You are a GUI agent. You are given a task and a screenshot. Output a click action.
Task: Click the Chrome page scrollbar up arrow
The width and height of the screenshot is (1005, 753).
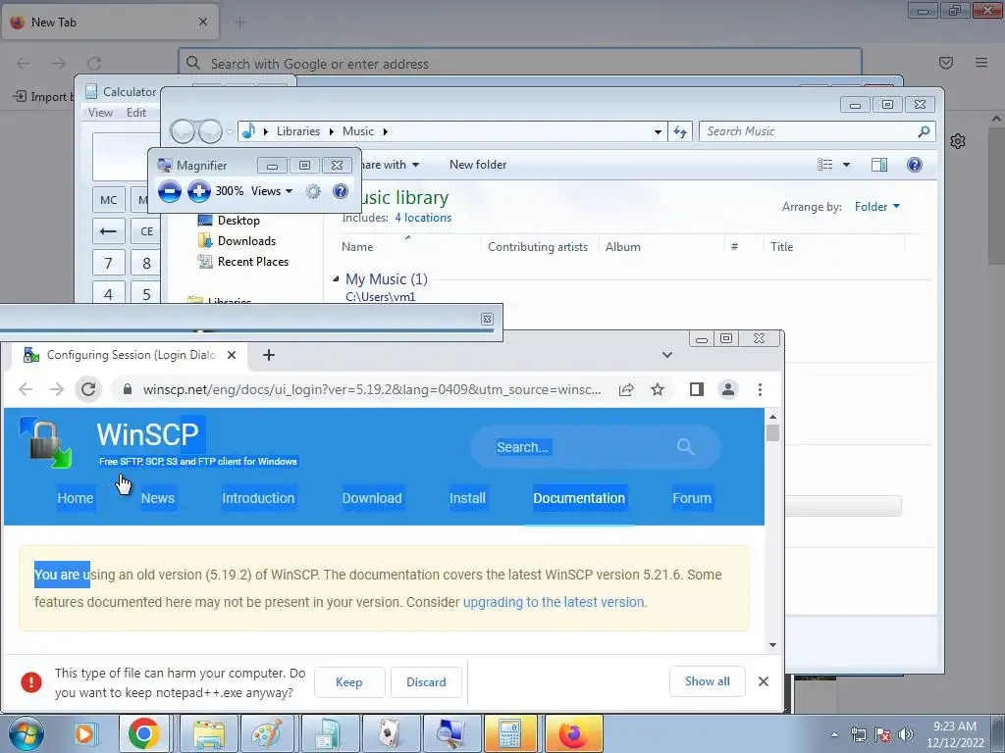click(773, 417)
